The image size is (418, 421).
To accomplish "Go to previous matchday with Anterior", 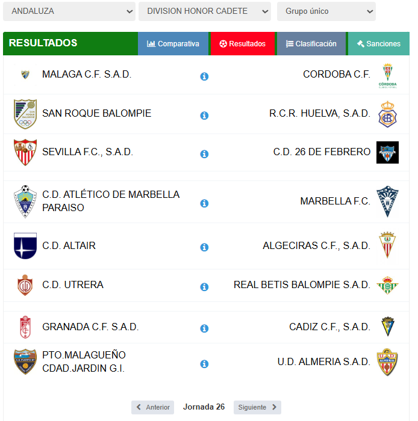I will 152,407.
